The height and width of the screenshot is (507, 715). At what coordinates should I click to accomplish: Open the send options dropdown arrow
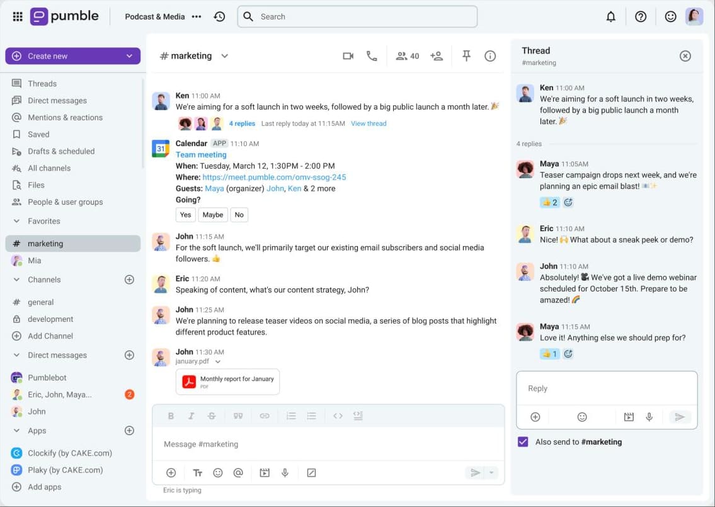(x=491, y=473)
